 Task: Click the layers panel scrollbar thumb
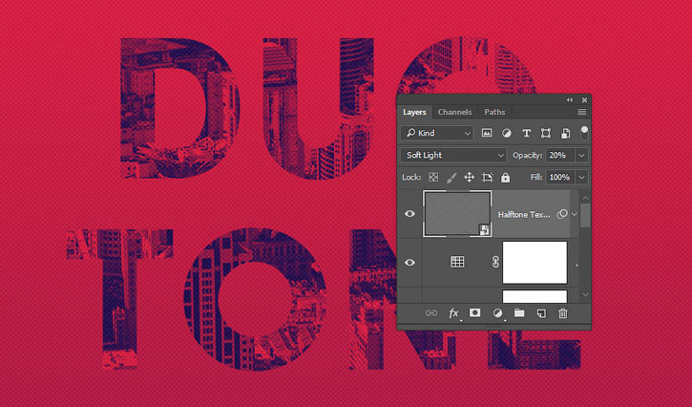585,216
